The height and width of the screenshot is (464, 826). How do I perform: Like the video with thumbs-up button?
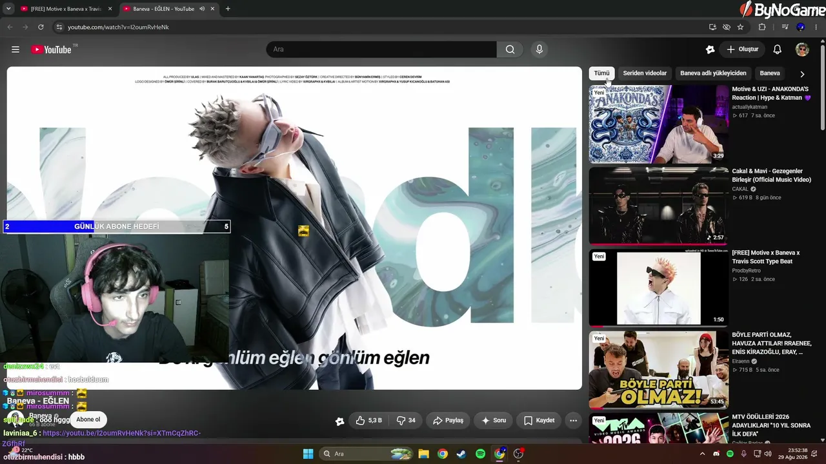368,421
